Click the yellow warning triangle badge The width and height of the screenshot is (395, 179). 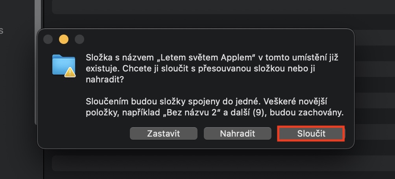click(70, 72)
